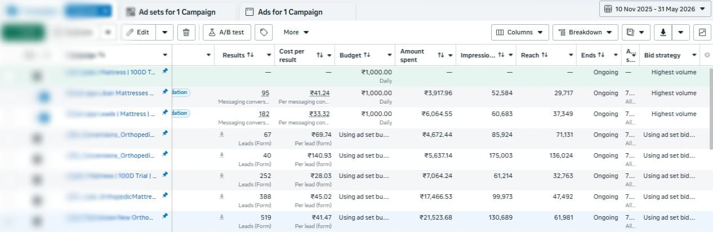Click the A/B test button
This screenshot has height=232, width=713.
(x=227, y=32)
